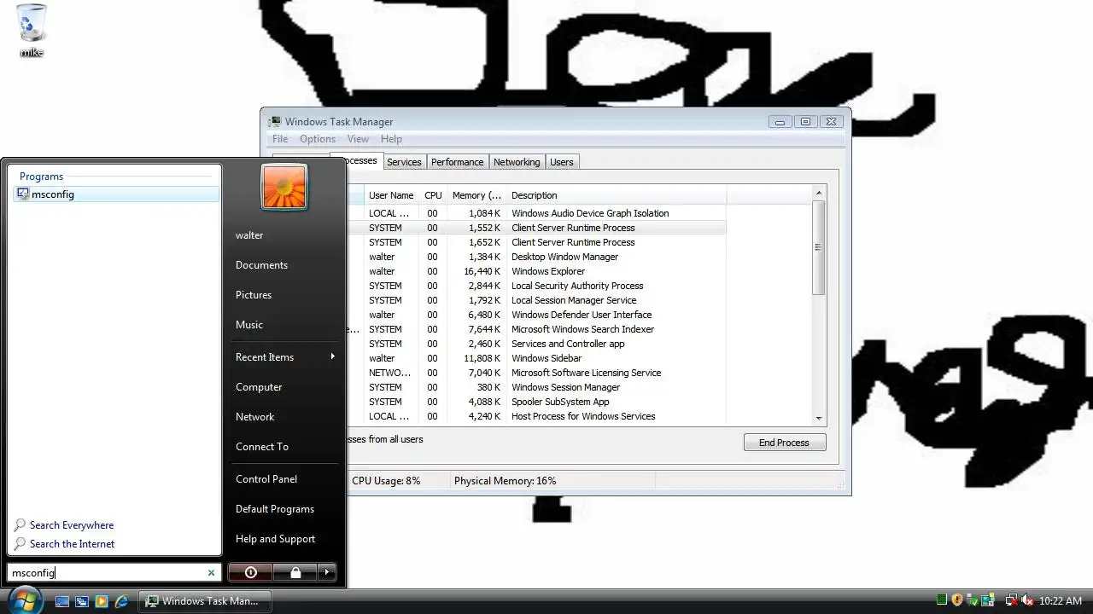This screenshot has height=614, width=1093.
Task: Click the End Process button
Action: click(x=784, y=443)
